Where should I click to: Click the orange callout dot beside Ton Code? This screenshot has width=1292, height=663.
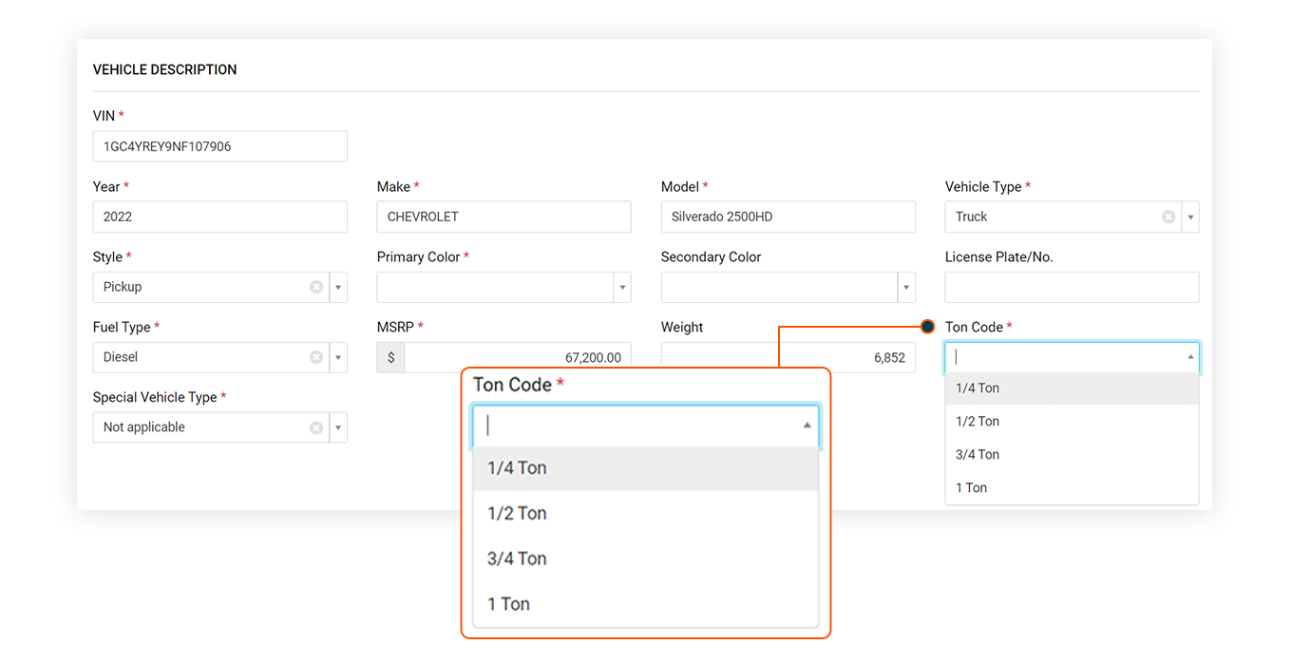[927, 327]
